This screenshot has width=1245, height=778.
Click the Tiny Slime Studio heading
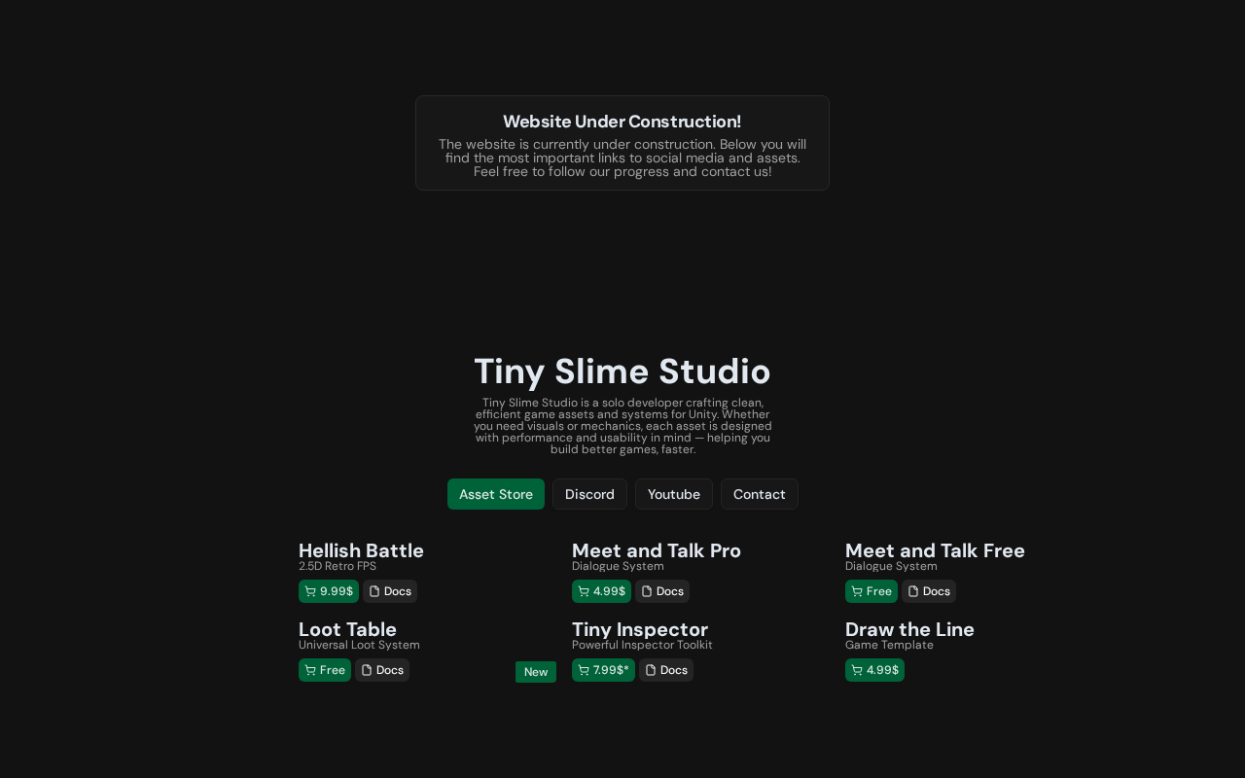(x=622, y=371)
